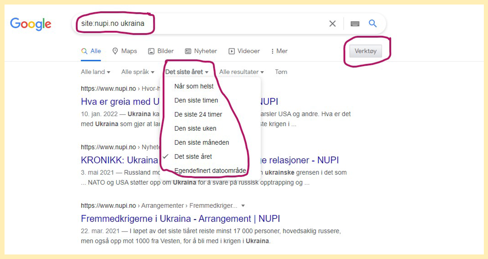The image size is (488, 259).
Task: Choose Når som helst
Action: 210,86
